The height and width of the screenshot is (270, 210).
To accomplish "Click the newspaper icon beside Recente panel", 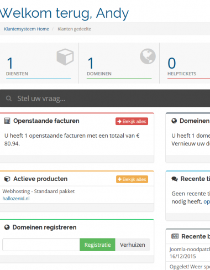I will point(175,236).
